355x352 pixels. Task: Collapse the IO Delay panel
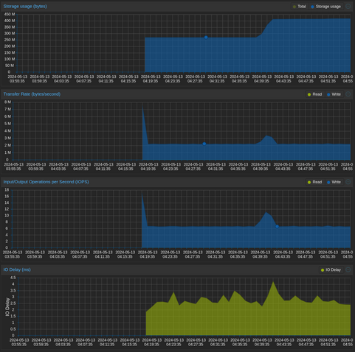pos(348,270)
